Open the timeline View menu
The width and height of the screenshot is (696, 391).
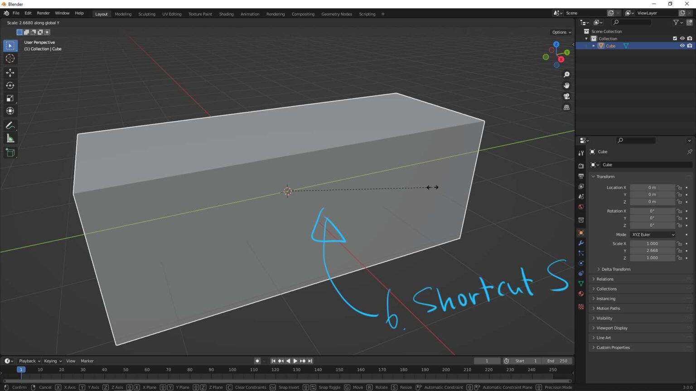click(x=71, y=361)
